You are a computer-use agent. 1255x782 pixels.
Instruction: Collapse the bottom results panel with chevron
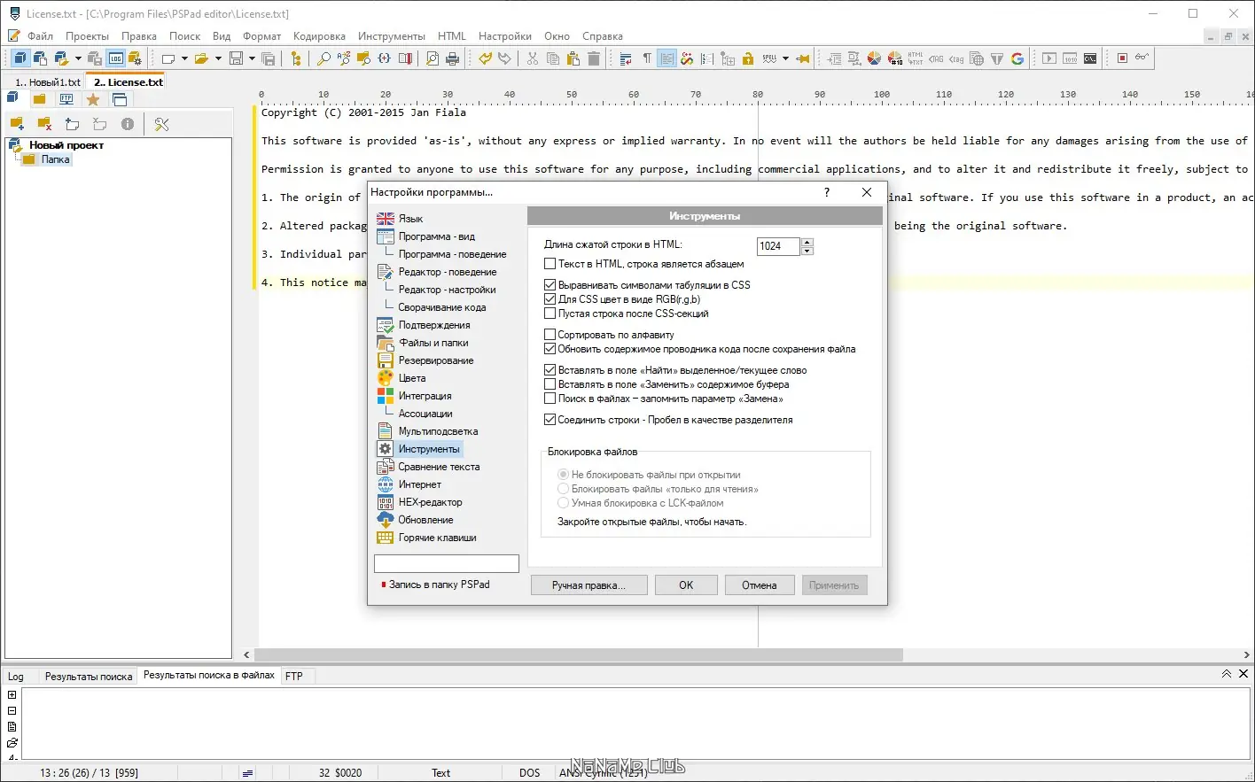[x=1227, y=674]
